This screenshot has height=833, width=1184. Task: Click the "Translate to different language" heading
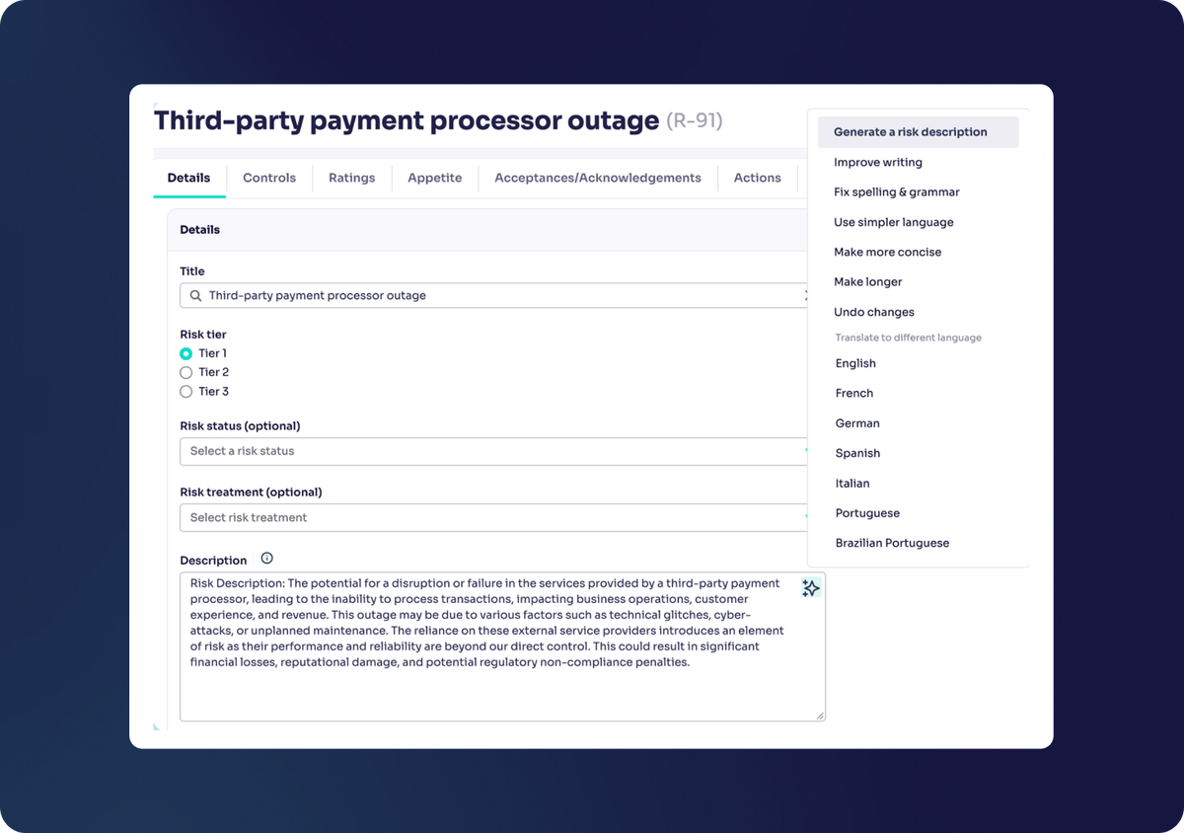click(x=908, y=338)
